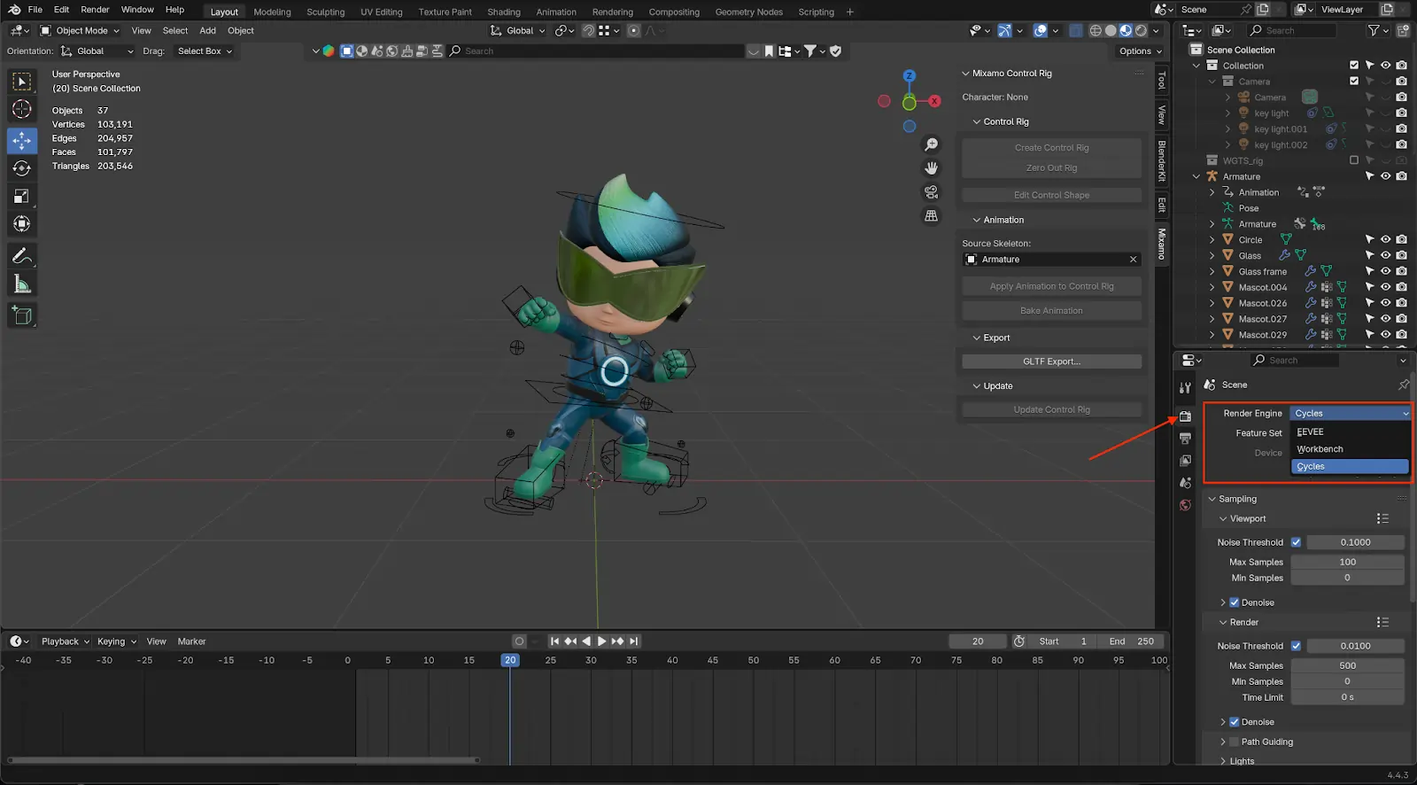Switch perspective/orthographic grid icon
The image size is (1417, 785).
pyautogui.click(x=932, y=216)
